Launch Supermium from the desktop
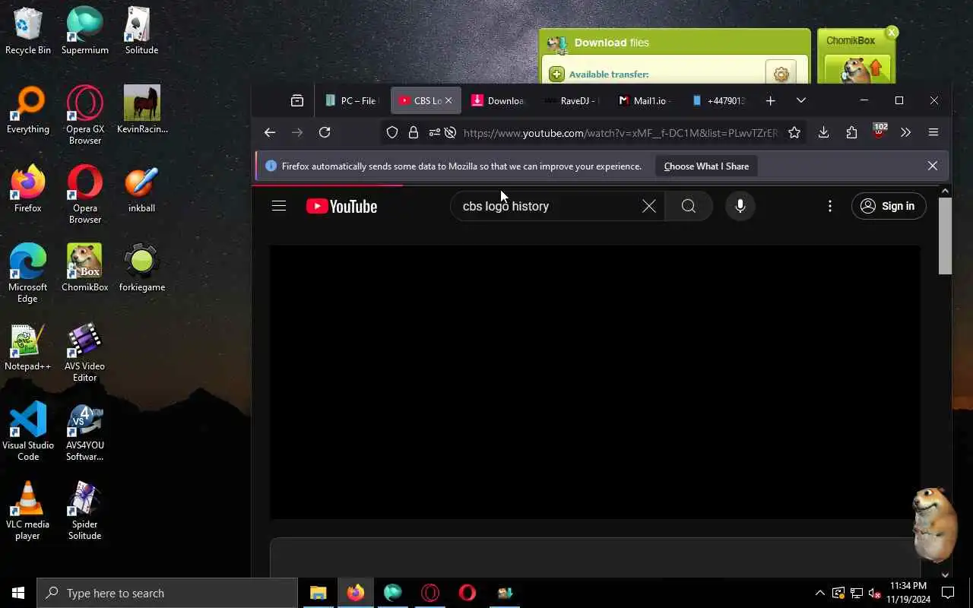This screenshot has width=973, height=608. pos(85,30)
